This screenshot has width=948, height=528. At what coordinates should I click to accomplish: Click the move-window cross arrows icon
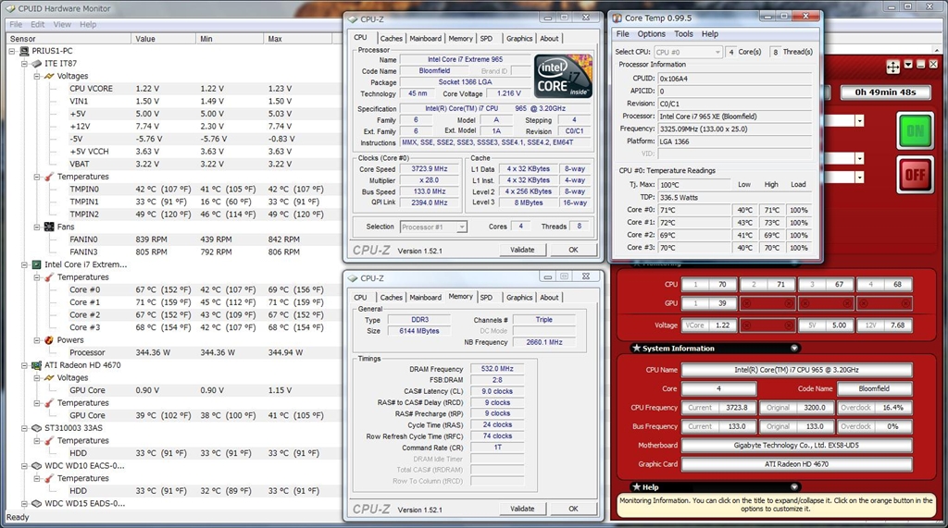tap(892, 67)
